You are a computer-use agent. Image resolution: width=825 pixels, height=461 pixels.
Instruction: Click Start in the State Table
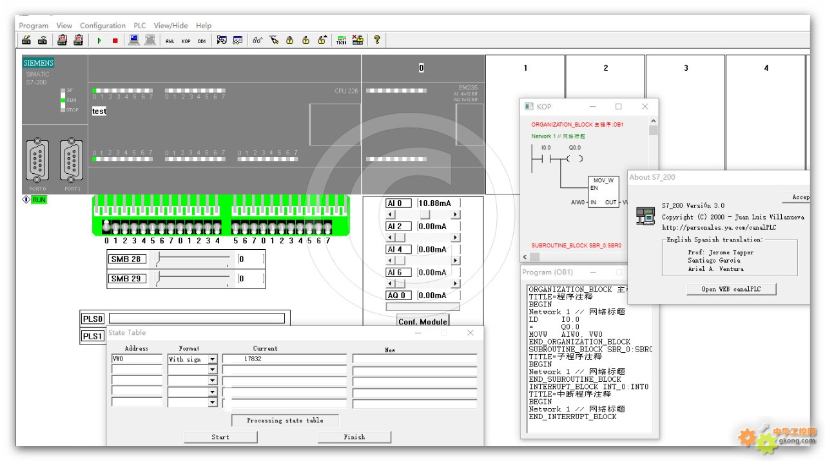click(220, 437)
